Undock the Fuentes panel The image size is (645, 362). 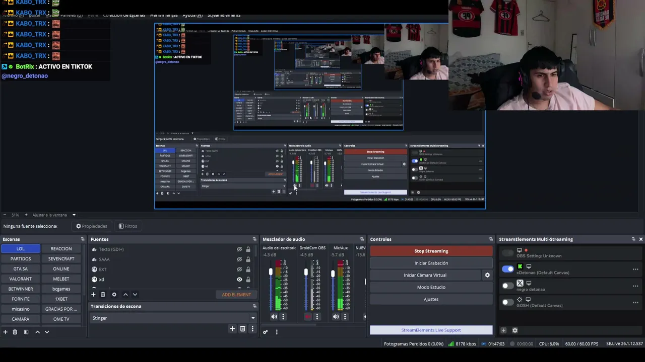(254, 239)
